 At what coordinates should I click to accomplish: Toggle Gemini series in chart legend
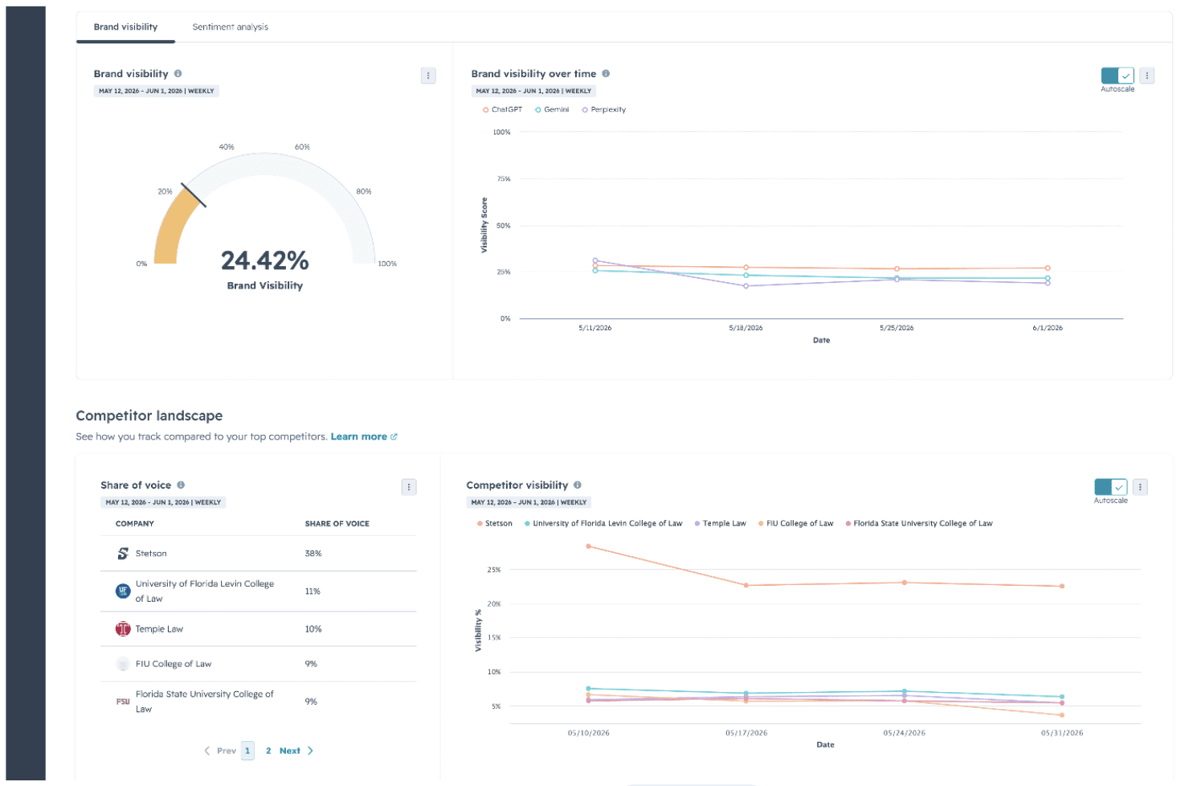(x=552, y=109)
